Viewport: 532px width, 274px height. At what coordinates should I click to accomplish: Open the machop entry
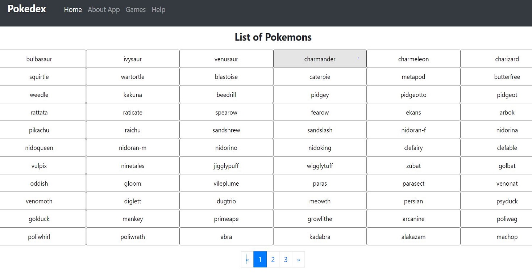pos(507,236)
